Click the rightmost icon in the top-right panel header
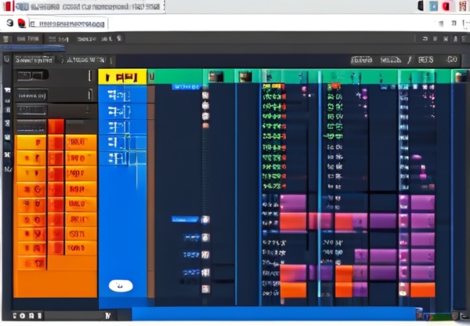 point(451,59)
